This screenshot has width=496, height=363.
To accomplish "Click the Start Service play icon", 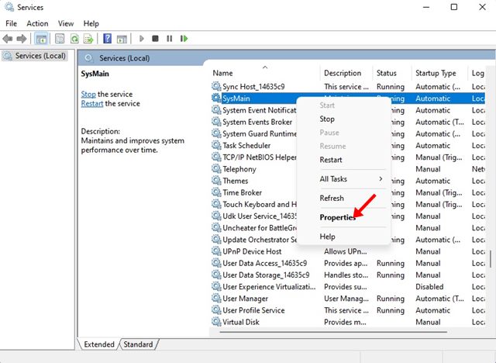I will pos(141,39).
